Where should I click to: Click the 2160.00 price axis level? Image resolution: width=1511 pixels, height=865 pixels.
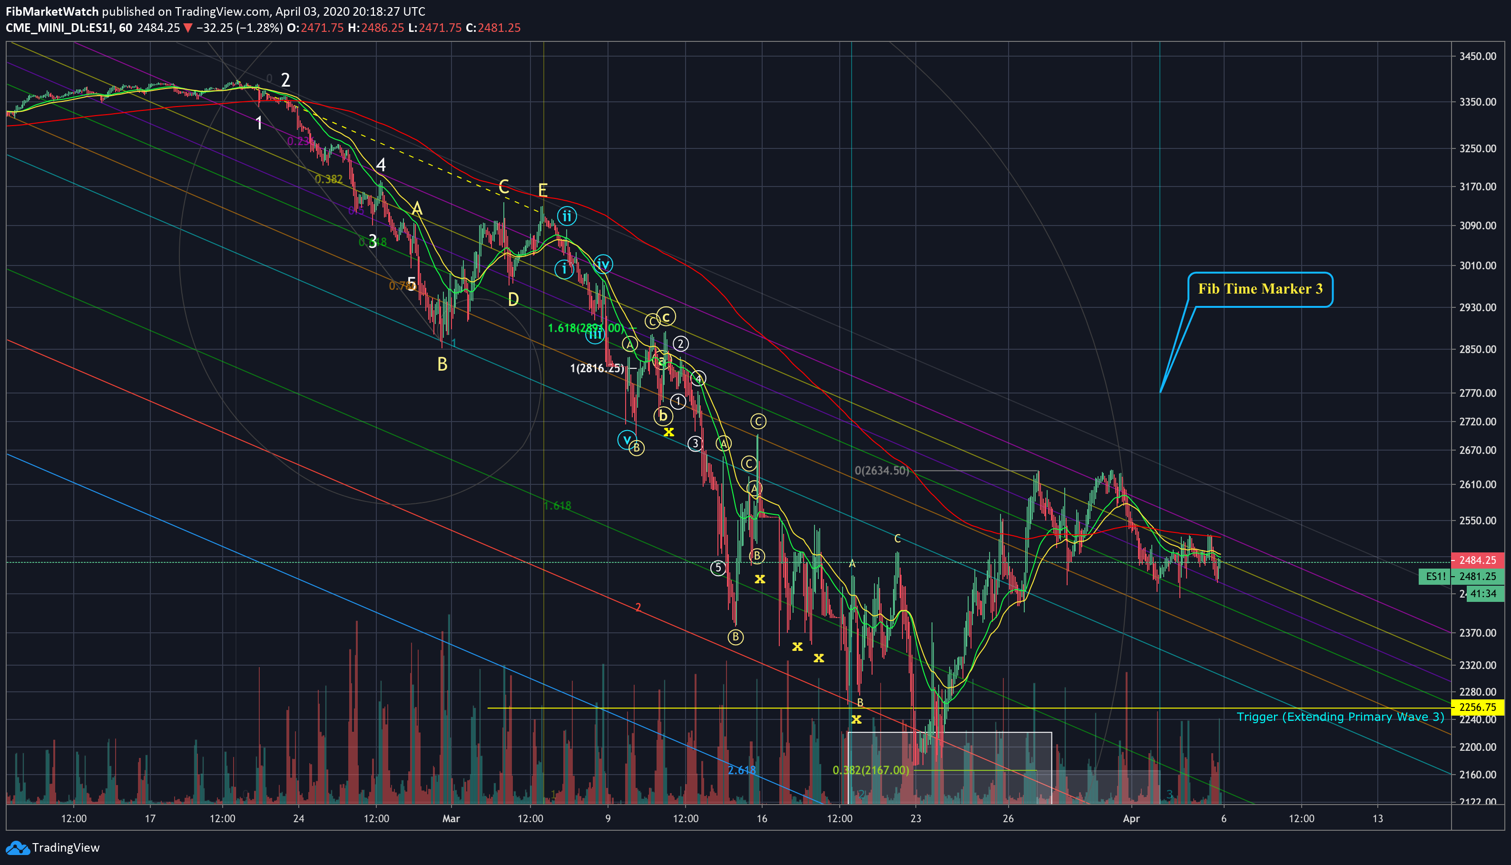[1478, 774]
